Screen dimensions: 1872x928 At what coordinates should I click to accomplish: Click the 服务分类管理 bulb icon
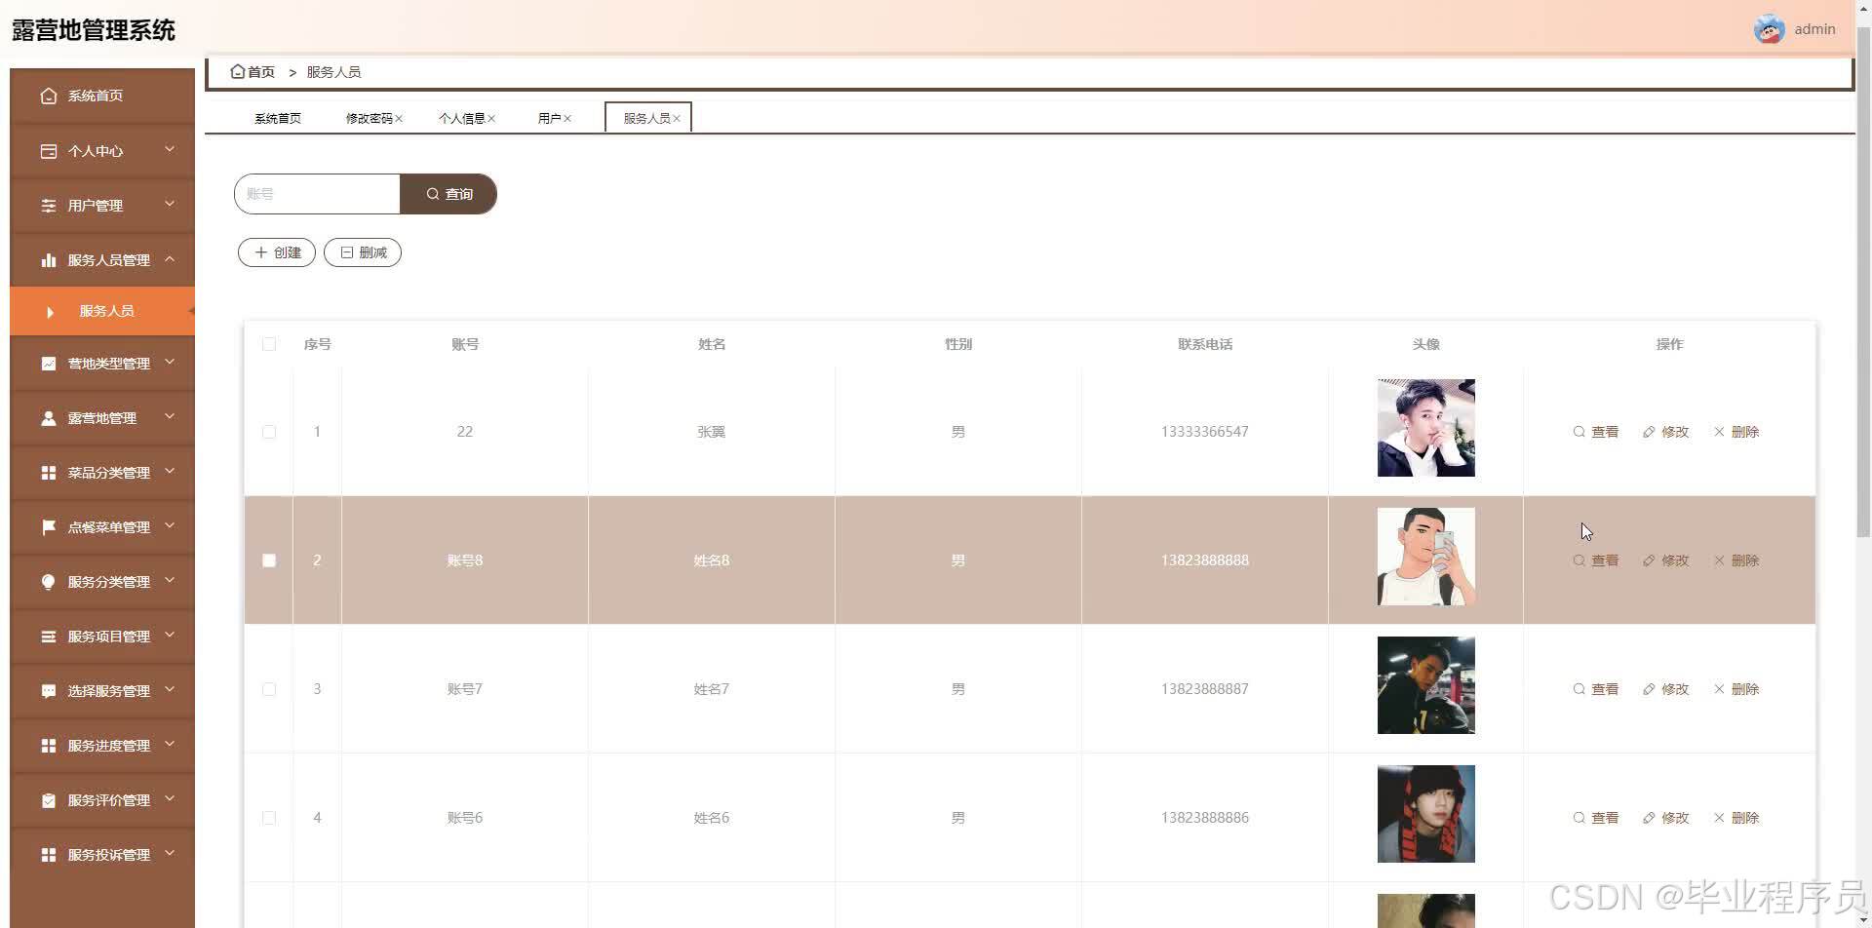coord(49,582)
